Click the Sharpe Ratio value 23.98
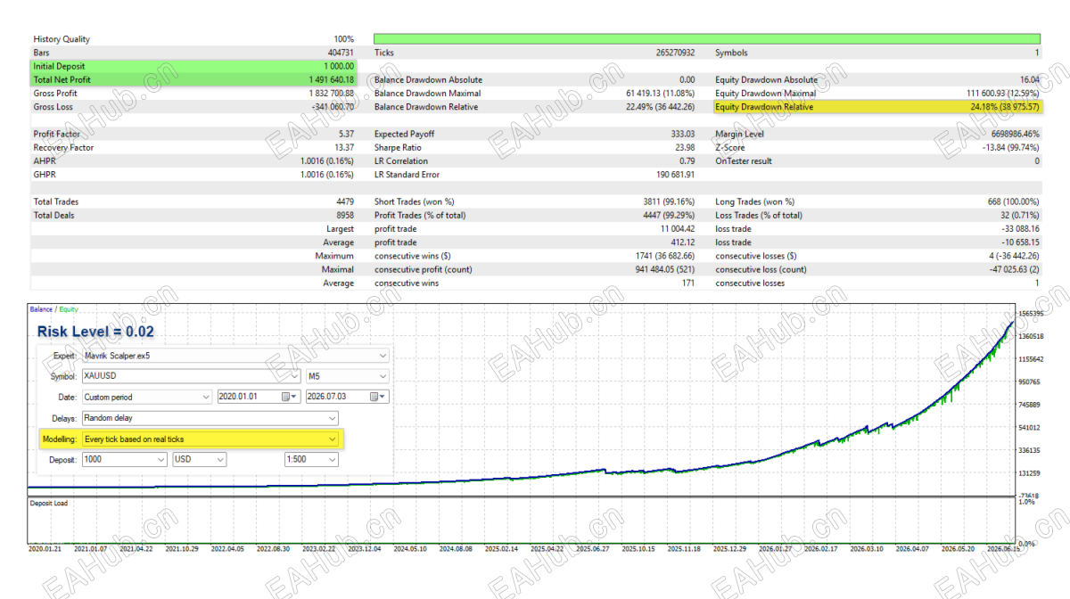The width and height of the screenshot is (1070, 599). (x=686, y=148)
